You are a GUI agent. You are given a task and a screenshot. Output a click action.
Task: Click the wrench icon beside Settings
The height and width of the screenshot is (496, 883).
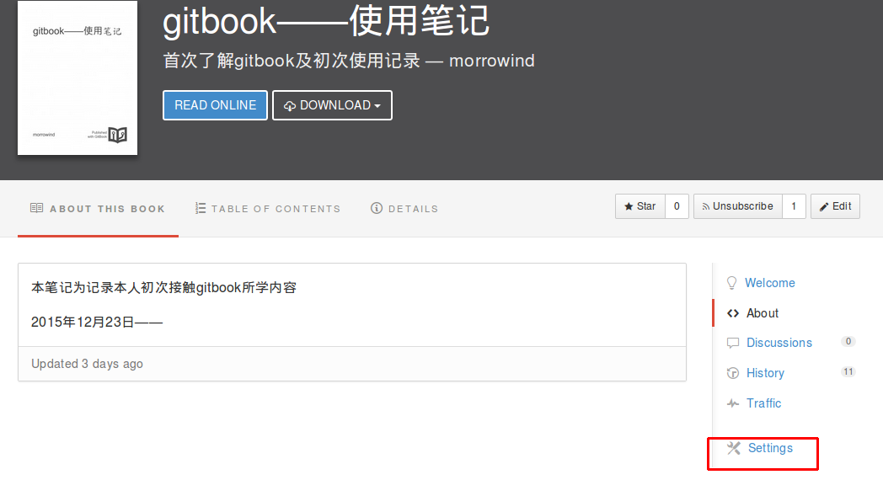point(733,448)
